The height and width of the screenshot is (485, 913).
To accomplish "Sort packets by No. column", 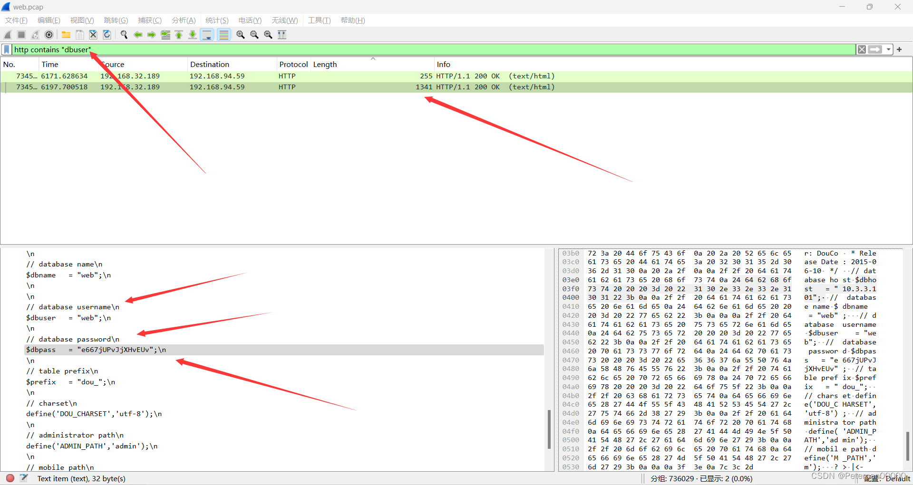I will [x=19, y=64].
